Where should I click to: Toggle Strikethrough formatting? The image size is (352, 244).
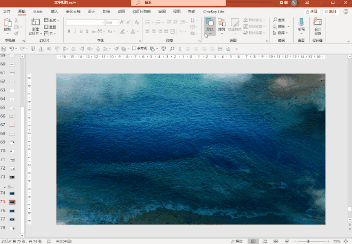coord(94,31)
